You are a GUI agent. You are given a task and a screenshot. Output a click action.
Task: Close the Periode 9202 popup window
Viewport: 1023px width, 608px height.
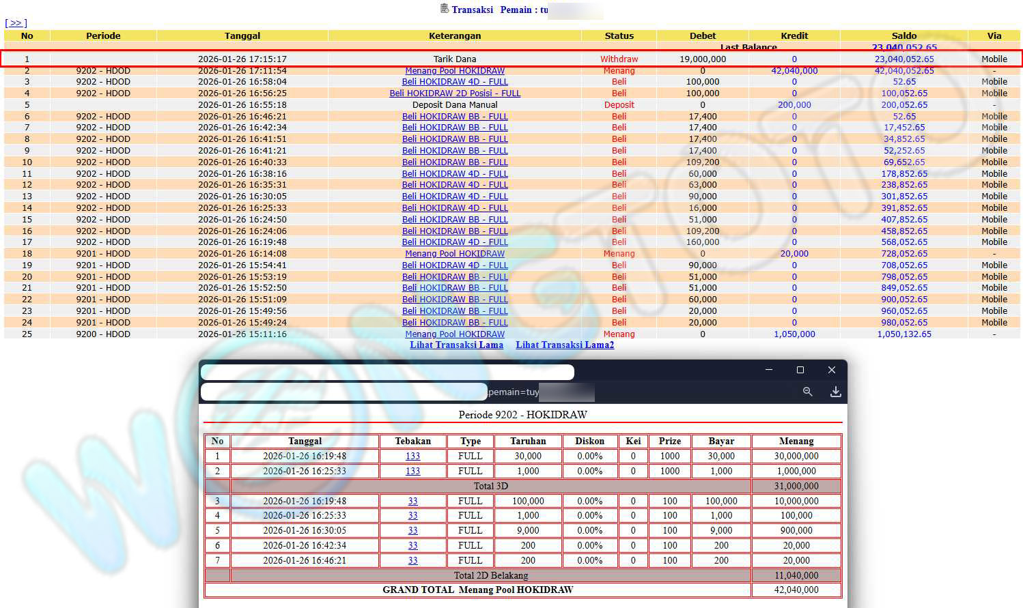click(x=831, y=370)
